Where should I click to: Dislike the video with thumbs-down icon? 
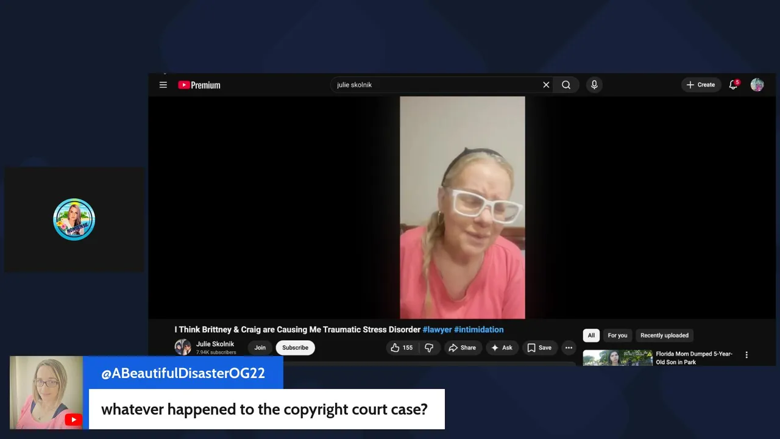point(429,348)
